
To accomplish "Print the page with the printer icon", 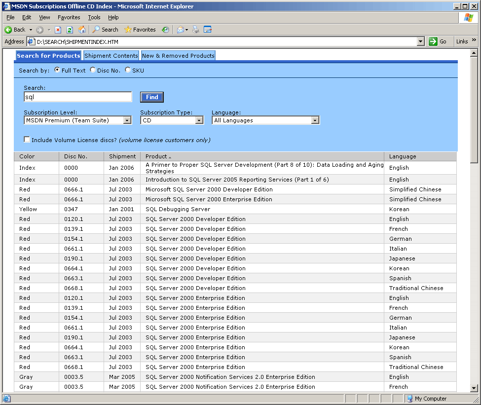I will [x=196, y=30].
